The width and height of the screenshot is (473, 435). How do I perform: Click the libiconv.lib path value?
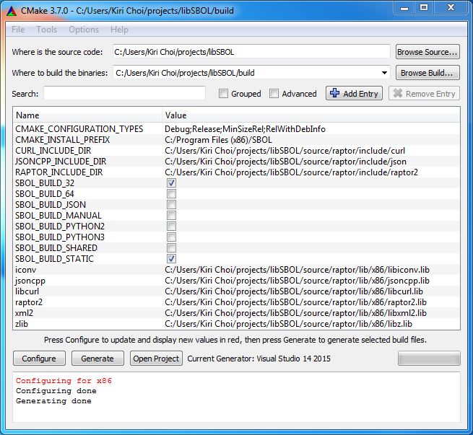tap(297, 270)
